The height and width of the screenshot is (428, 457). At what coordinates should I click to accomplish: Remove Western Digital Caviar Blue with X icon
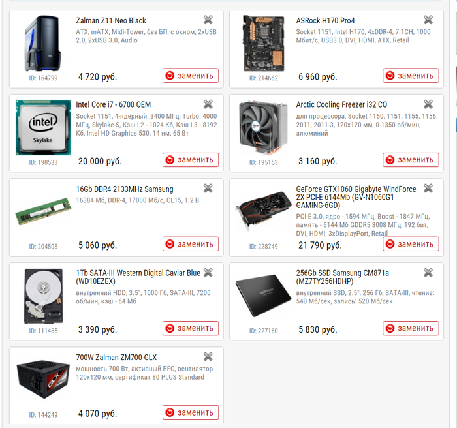point(208,273)
